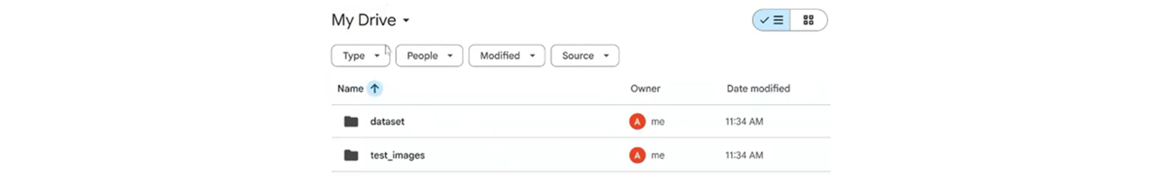This screenshot has height=178, width=1155.
Task: Click the Date modified column header
Action: click(x=758, y=88)
